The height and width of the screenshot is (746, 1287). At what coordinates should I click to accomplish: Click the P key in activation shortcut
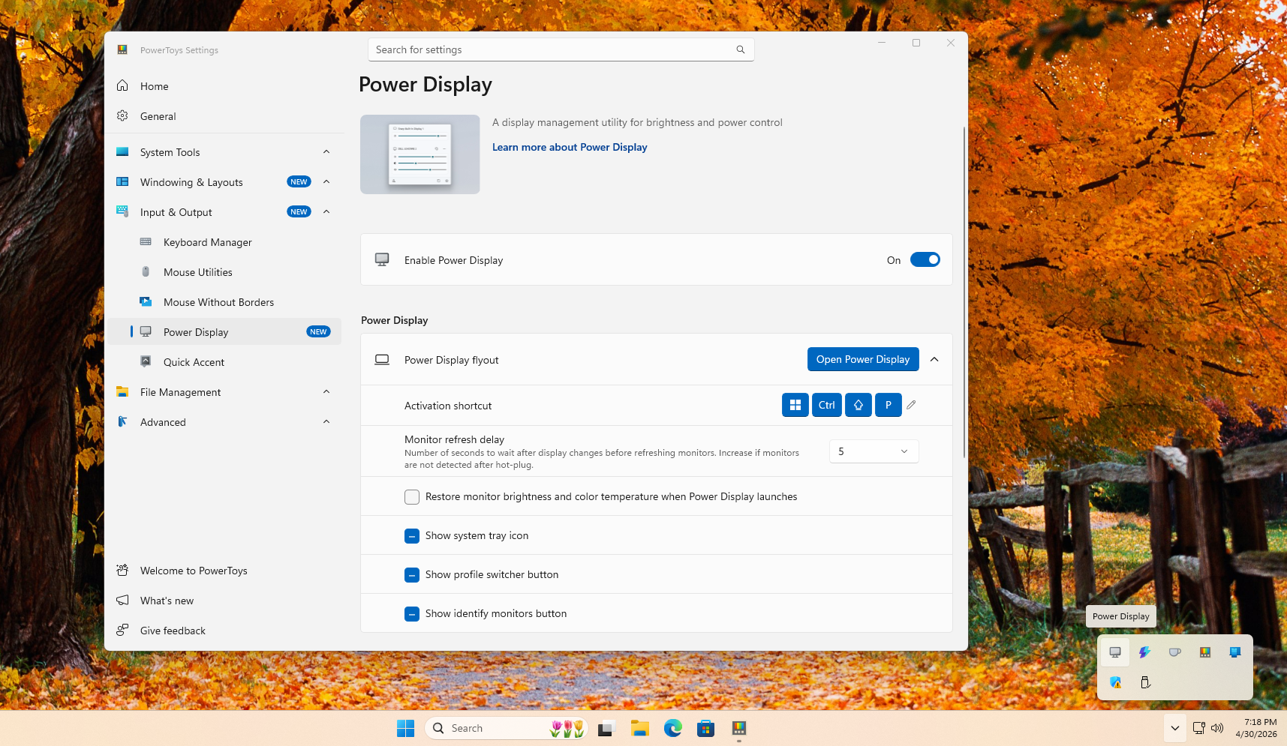click(889, 405)
